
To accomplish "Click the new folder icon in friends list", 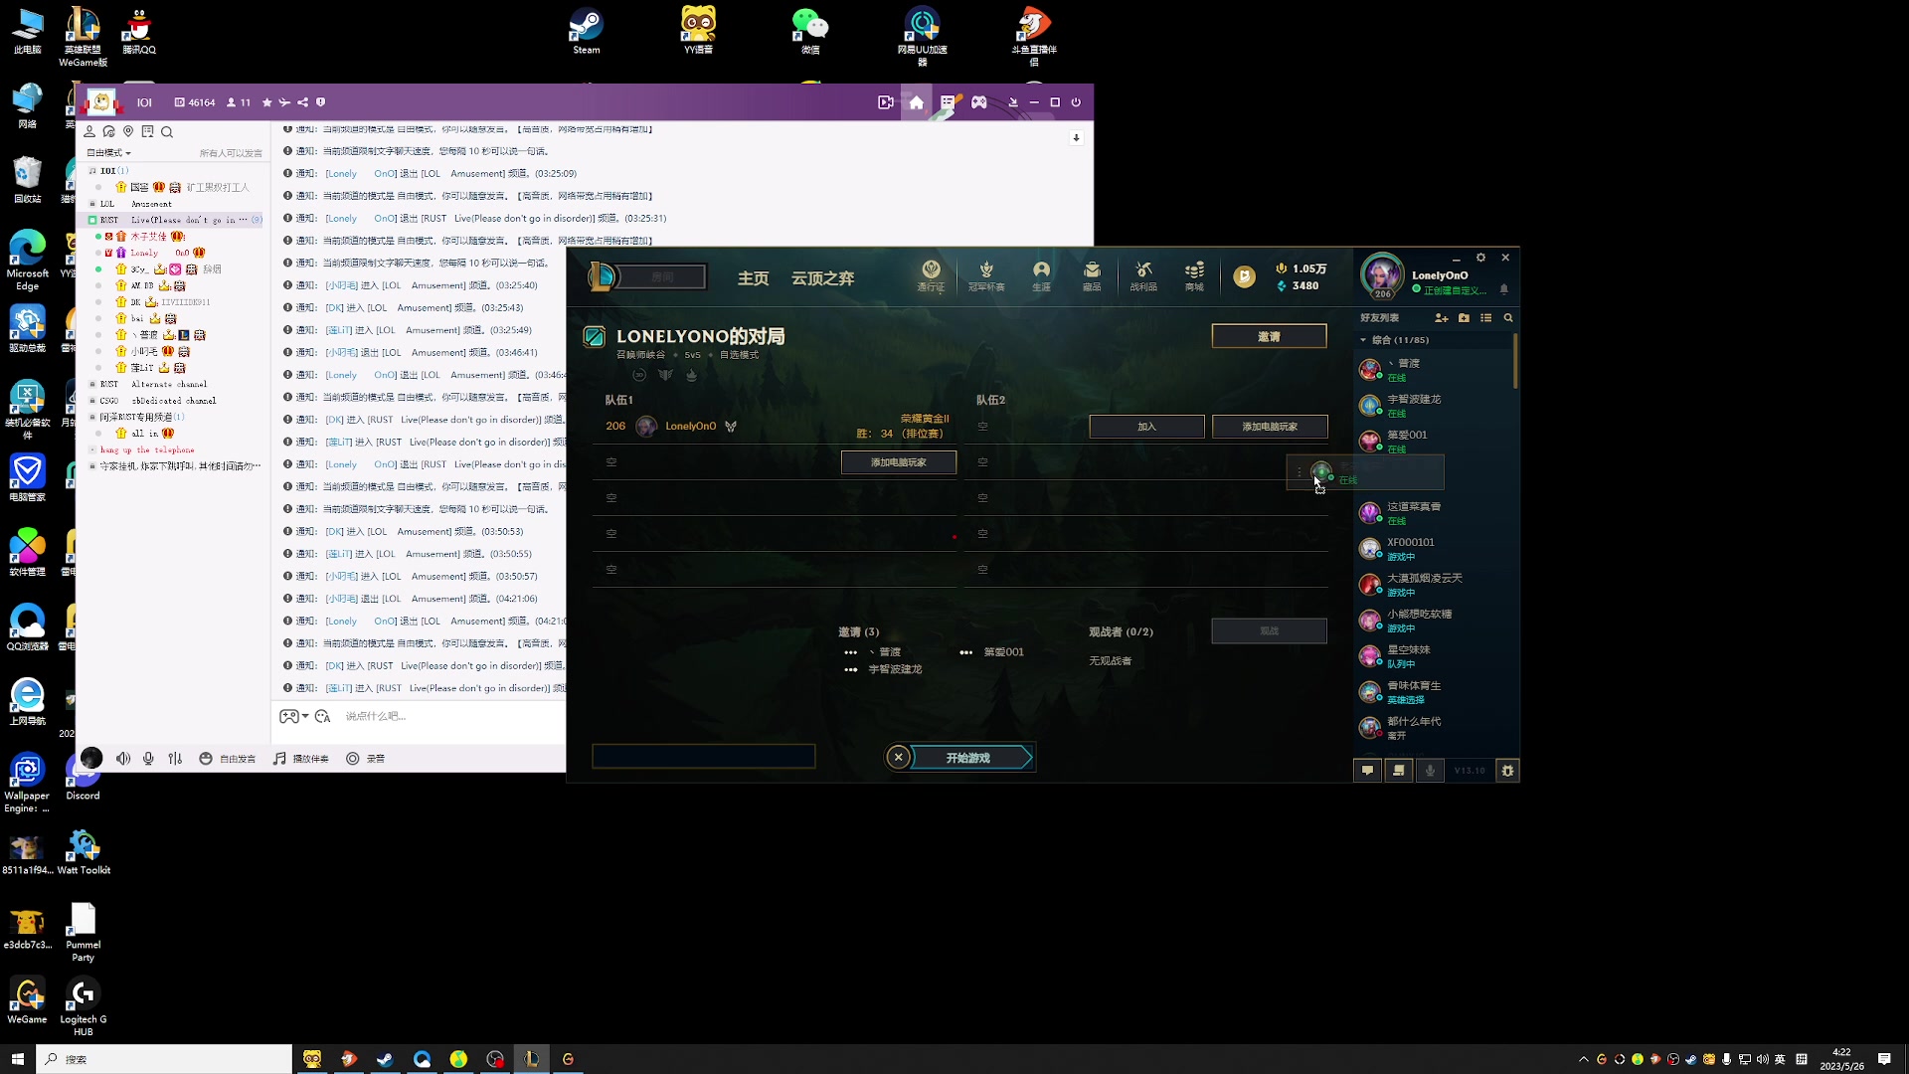I will point(1464,318).
